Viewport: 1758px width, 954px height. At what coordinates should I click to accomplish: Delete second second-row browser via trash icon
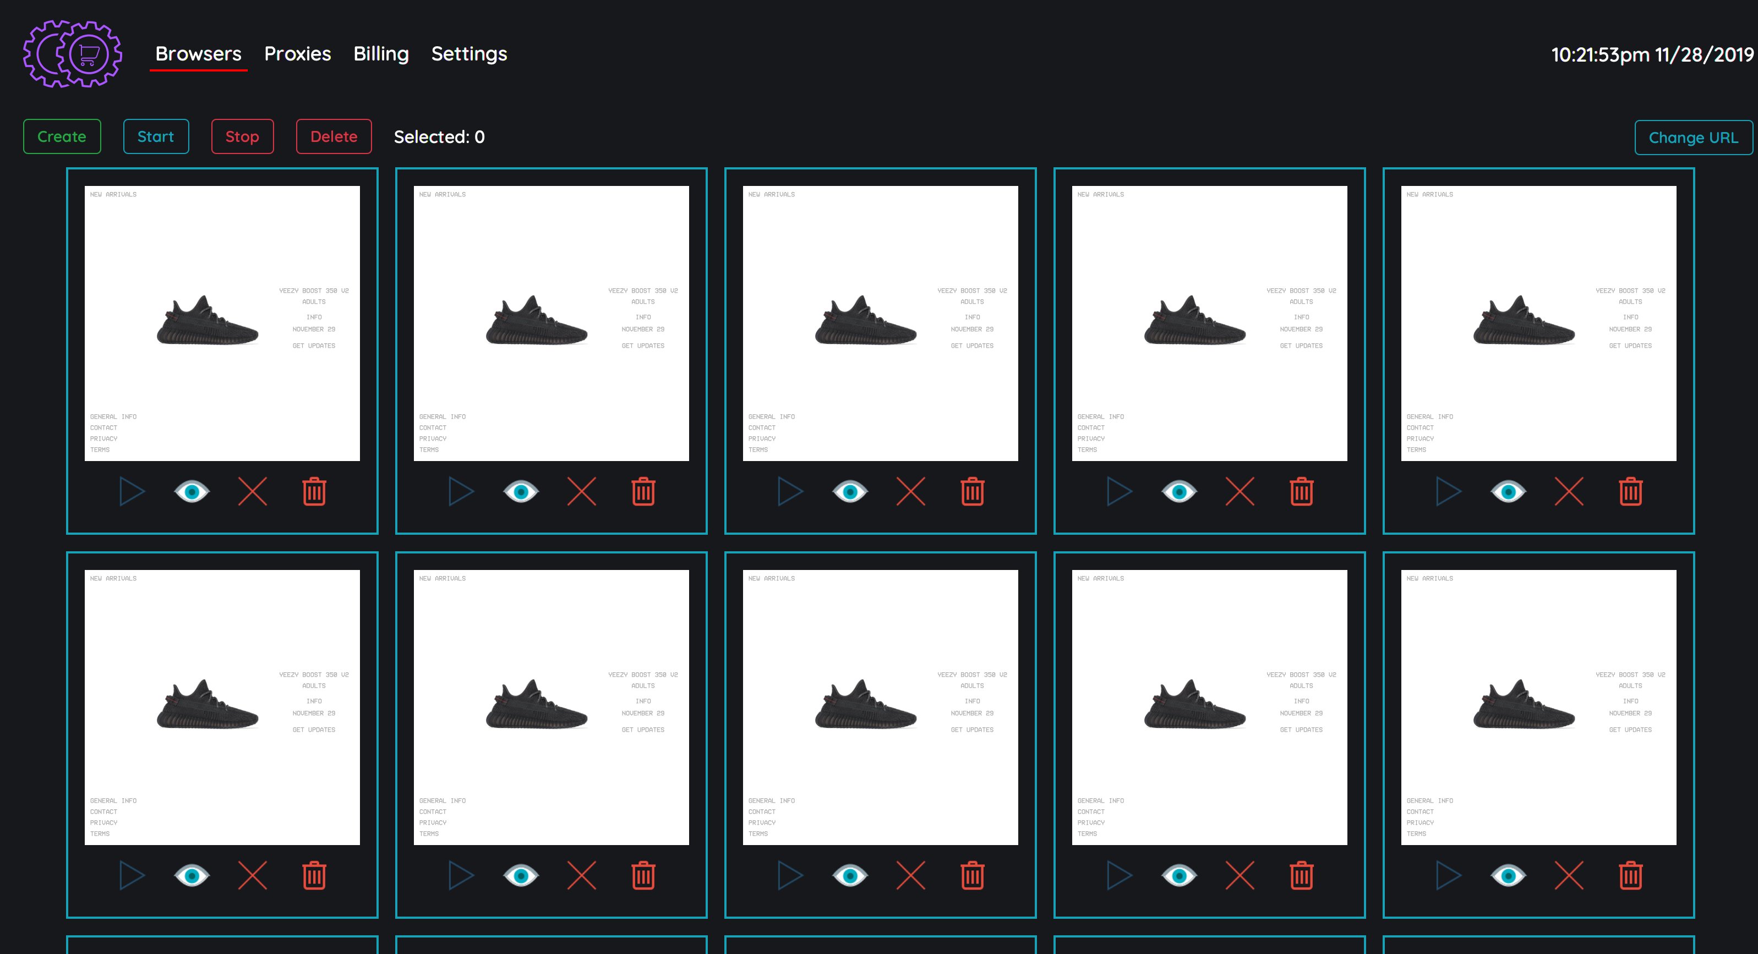pos(643,875)
